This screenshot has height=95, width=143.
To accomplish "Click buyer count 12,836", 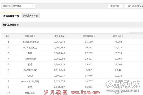I will point(118,76).
